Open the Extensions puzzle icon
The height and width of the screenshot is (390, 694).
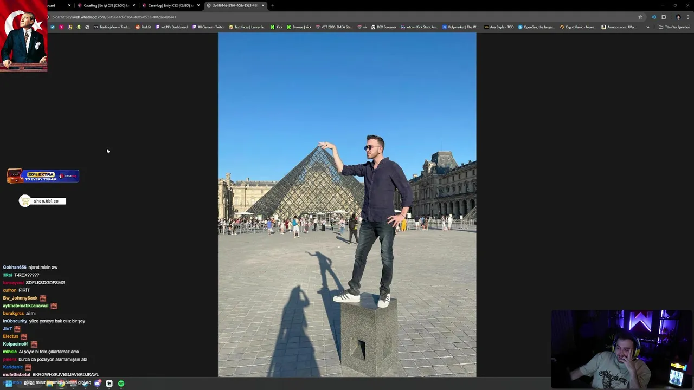664,17
